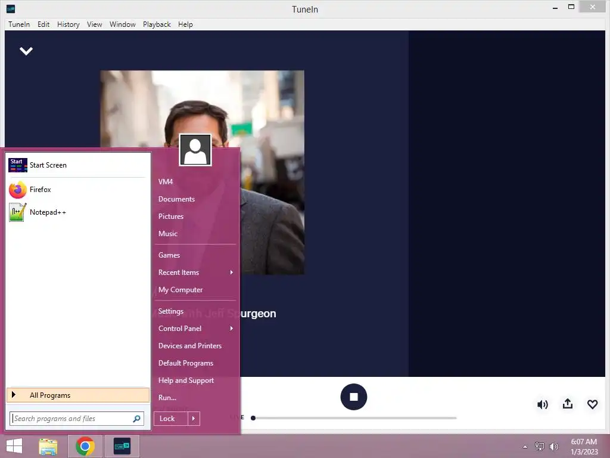
Task: Launch Notepad++ from the start menu
Action: [x=78, y=212]
